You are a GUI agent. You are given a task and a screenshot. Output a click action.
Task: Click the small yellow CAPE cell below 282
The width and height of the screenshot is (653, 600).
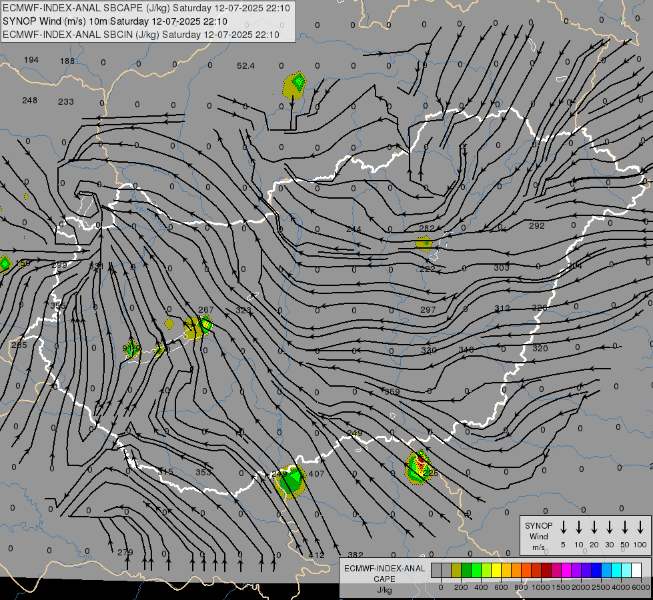[x=424, y=243]
